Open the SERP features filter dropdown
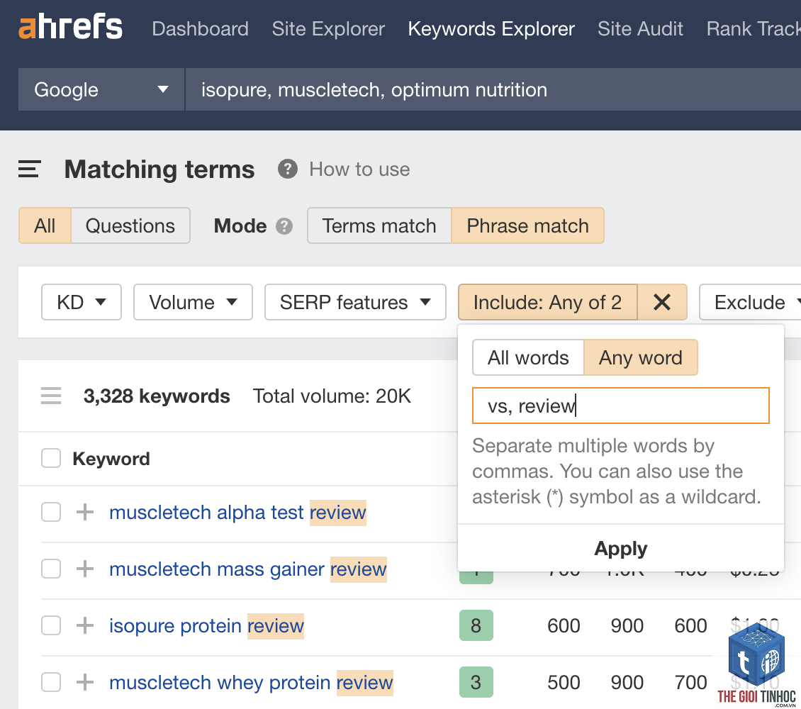The width and height of the screenshot is (801, 709). click(355, 303)
